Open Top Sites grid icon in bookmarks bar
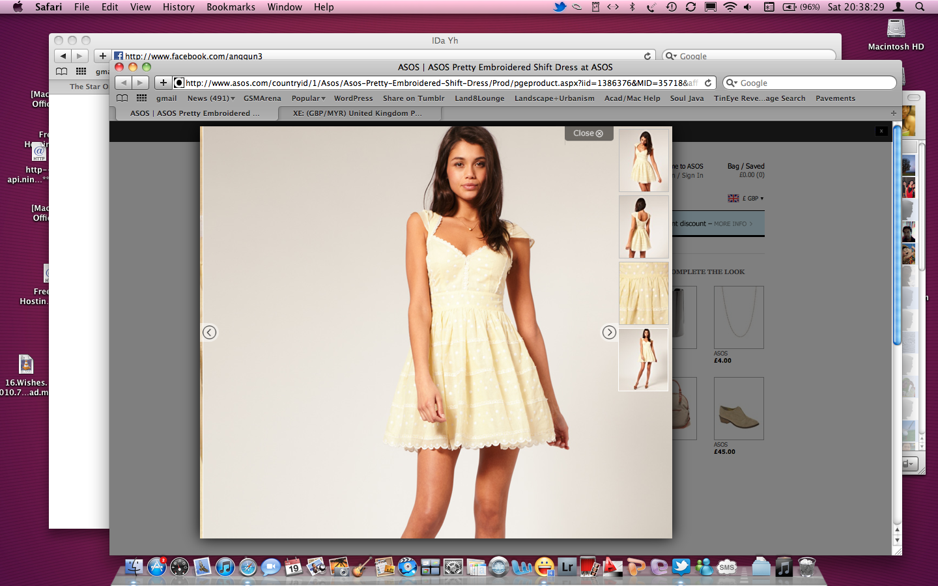The width and height of the screenshot is (938, 586). point(141,98)
